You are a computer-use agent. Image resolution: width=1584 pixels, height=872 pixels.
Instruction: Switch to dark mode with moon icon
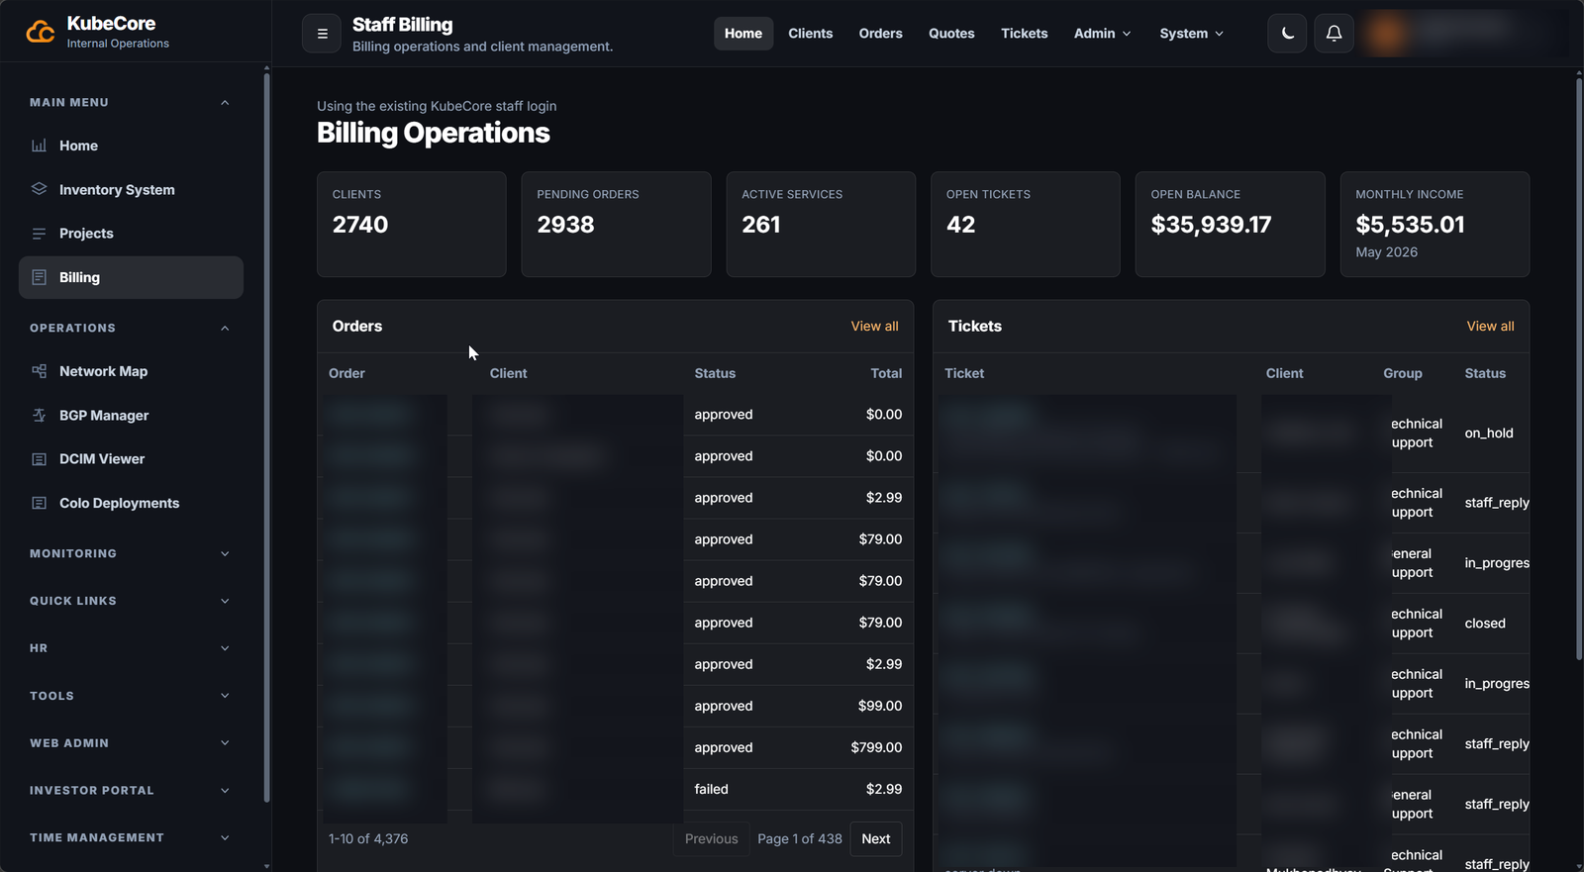pos(1287,34)
